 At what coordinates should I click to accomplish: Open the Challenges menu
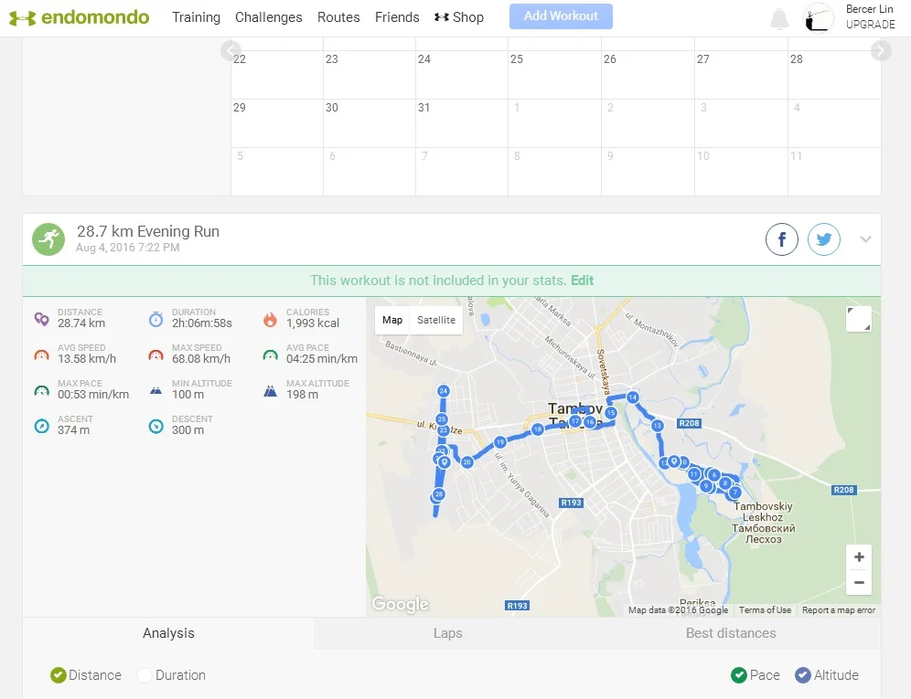point(268,17)
